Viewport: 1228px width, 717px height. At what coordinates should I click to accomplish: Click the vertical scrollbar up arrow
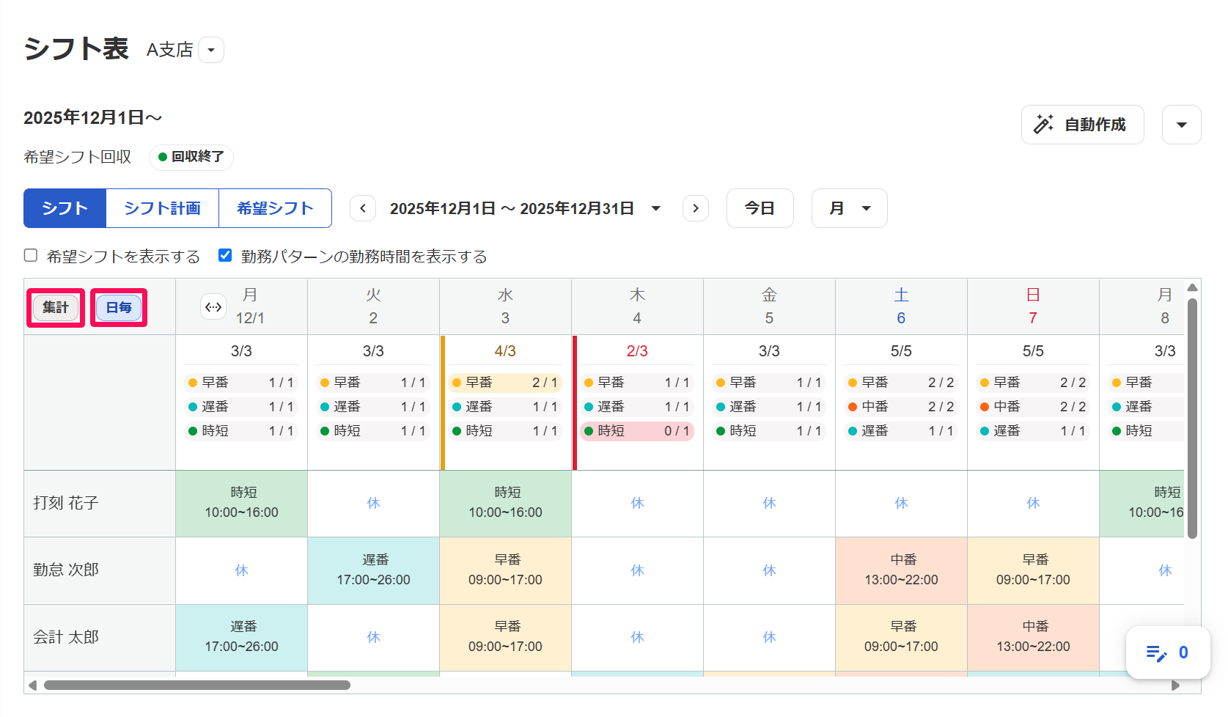point(1193,287)
